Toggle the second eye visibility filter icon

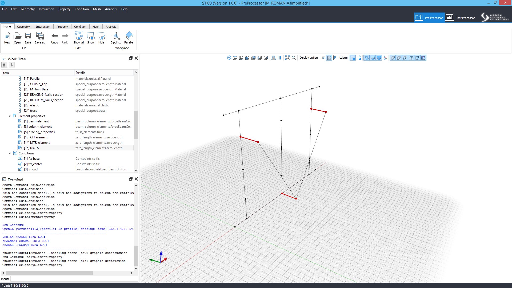click(x=373, y=58)
